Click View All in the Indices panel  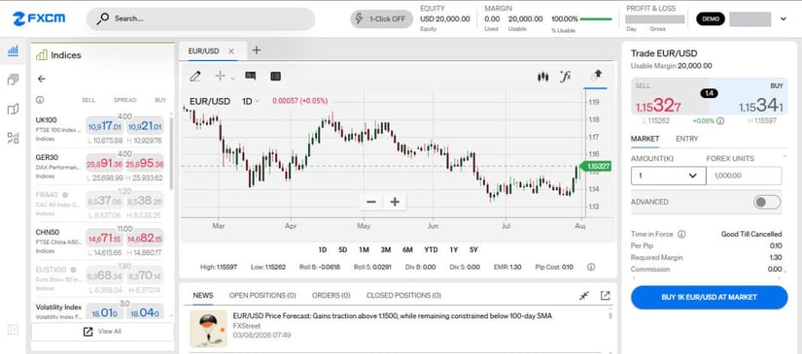[103, 332]
